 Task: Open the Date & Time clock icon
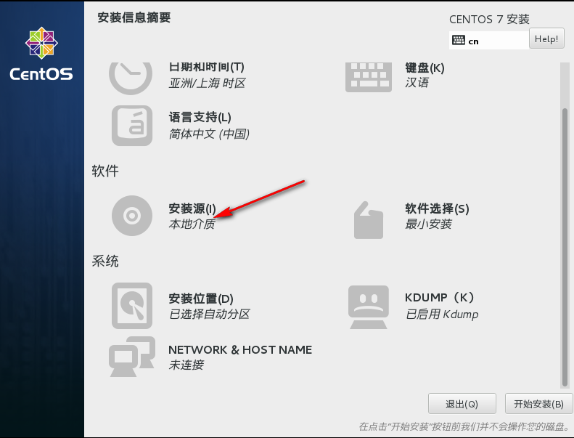(x=131, y=78)
